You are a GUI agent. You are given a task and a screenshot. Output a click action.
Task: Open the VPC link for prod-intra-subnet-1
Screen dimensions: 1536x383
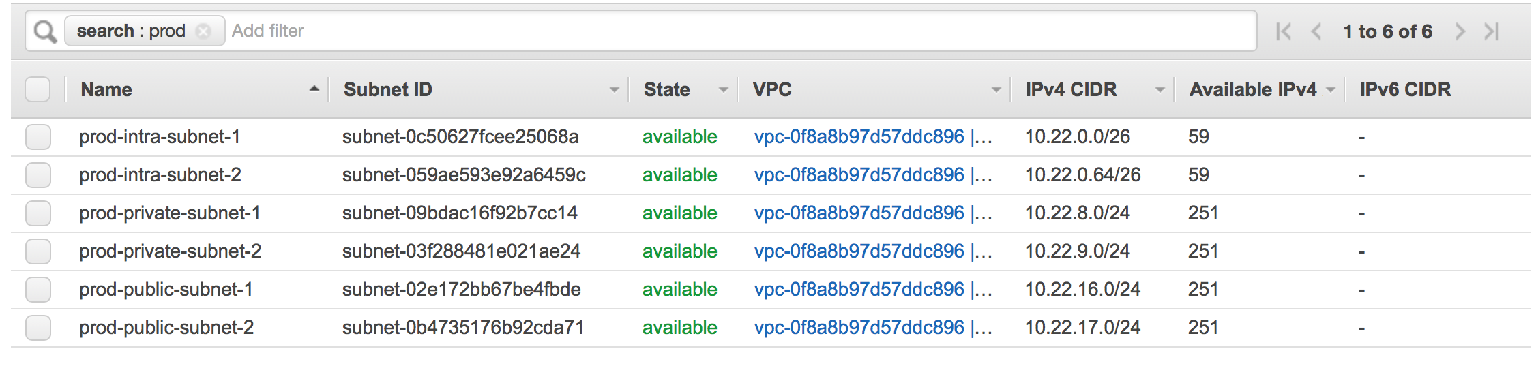coord(859,137)
